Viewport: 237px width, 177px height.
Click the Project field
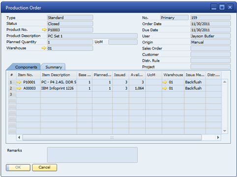coord(210,67)
